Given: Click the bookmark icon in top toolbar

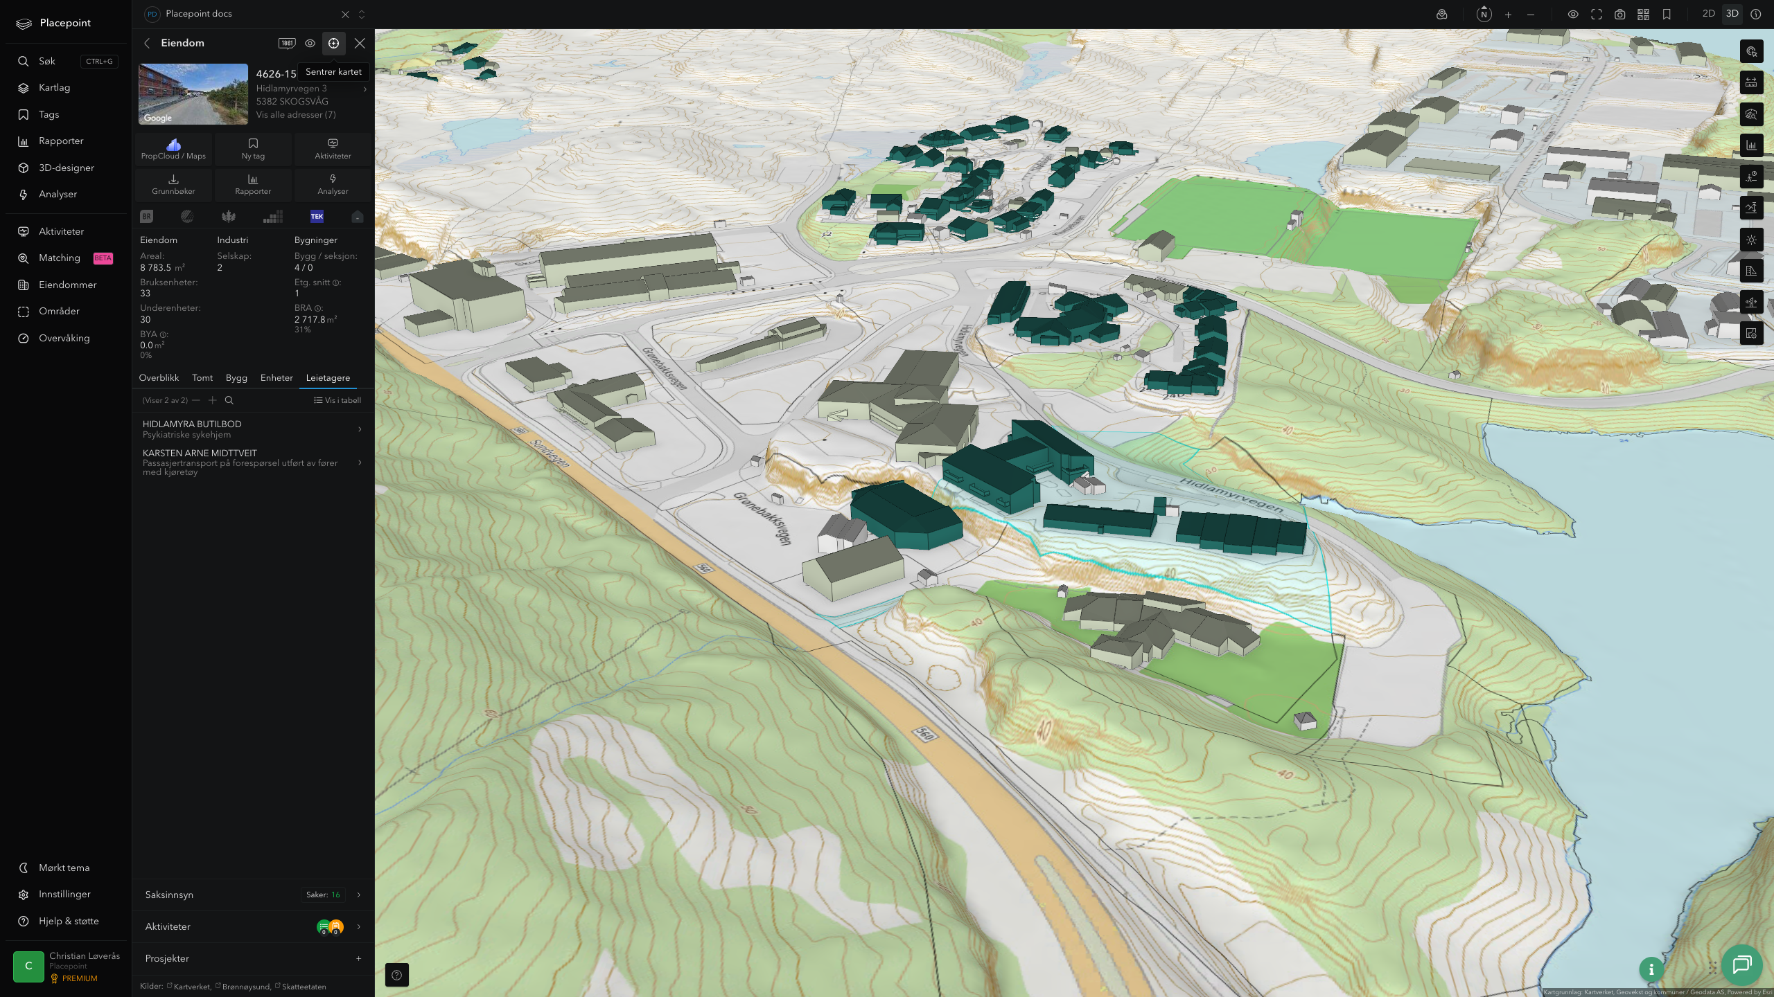Looking at the screenshot, I should click(1667, 14).
